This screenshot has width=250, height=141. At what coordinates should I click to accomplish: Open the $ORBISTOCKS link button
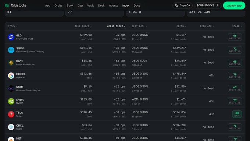tap(208, 6)
